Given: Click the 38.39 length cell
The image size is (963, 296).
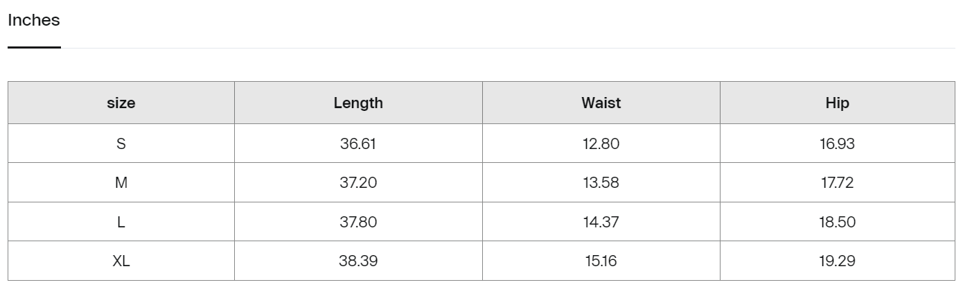Looking at the screenshot, I should pos(358,261).
